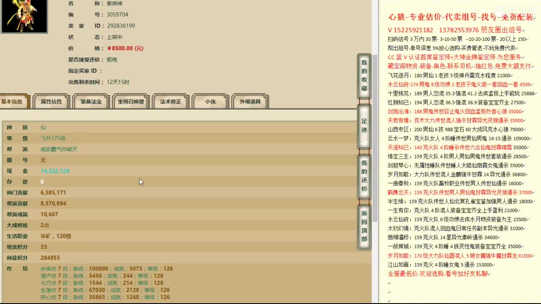Image resolution: width=541 pixels, height=304 pixels.
Task: Switch to the 属性抗性 tab
Action: (51, 101)
